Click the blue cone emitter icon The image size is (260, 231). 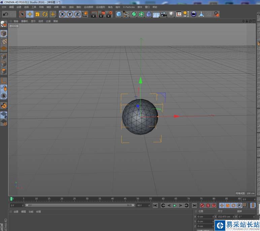coord(201,14)
